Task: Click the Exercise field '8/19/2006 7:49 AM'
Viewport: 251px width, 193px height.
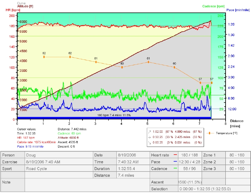Action: [x=59, y=162]
